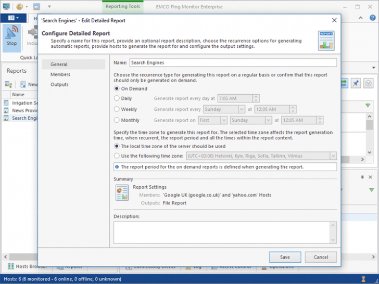Click the Ping Monitor app icon in title bar
379x284 pixels.
click(6, 7)
